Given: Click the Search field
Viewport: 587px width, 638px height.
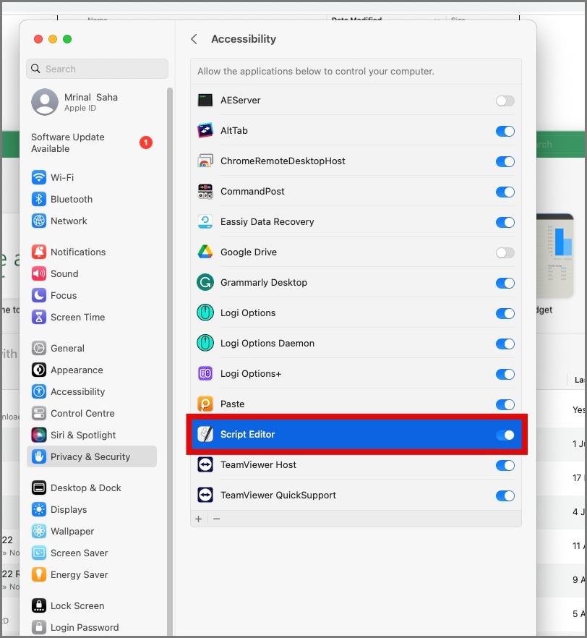Looking at the screenshot, I should pyautogui.click(x=97, y=69).
